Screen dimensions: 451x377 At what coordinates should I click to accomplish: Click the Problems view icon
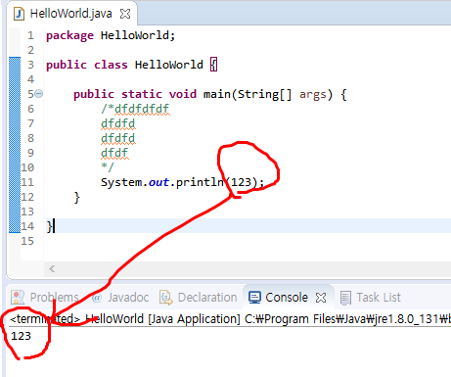coord(18,298)
